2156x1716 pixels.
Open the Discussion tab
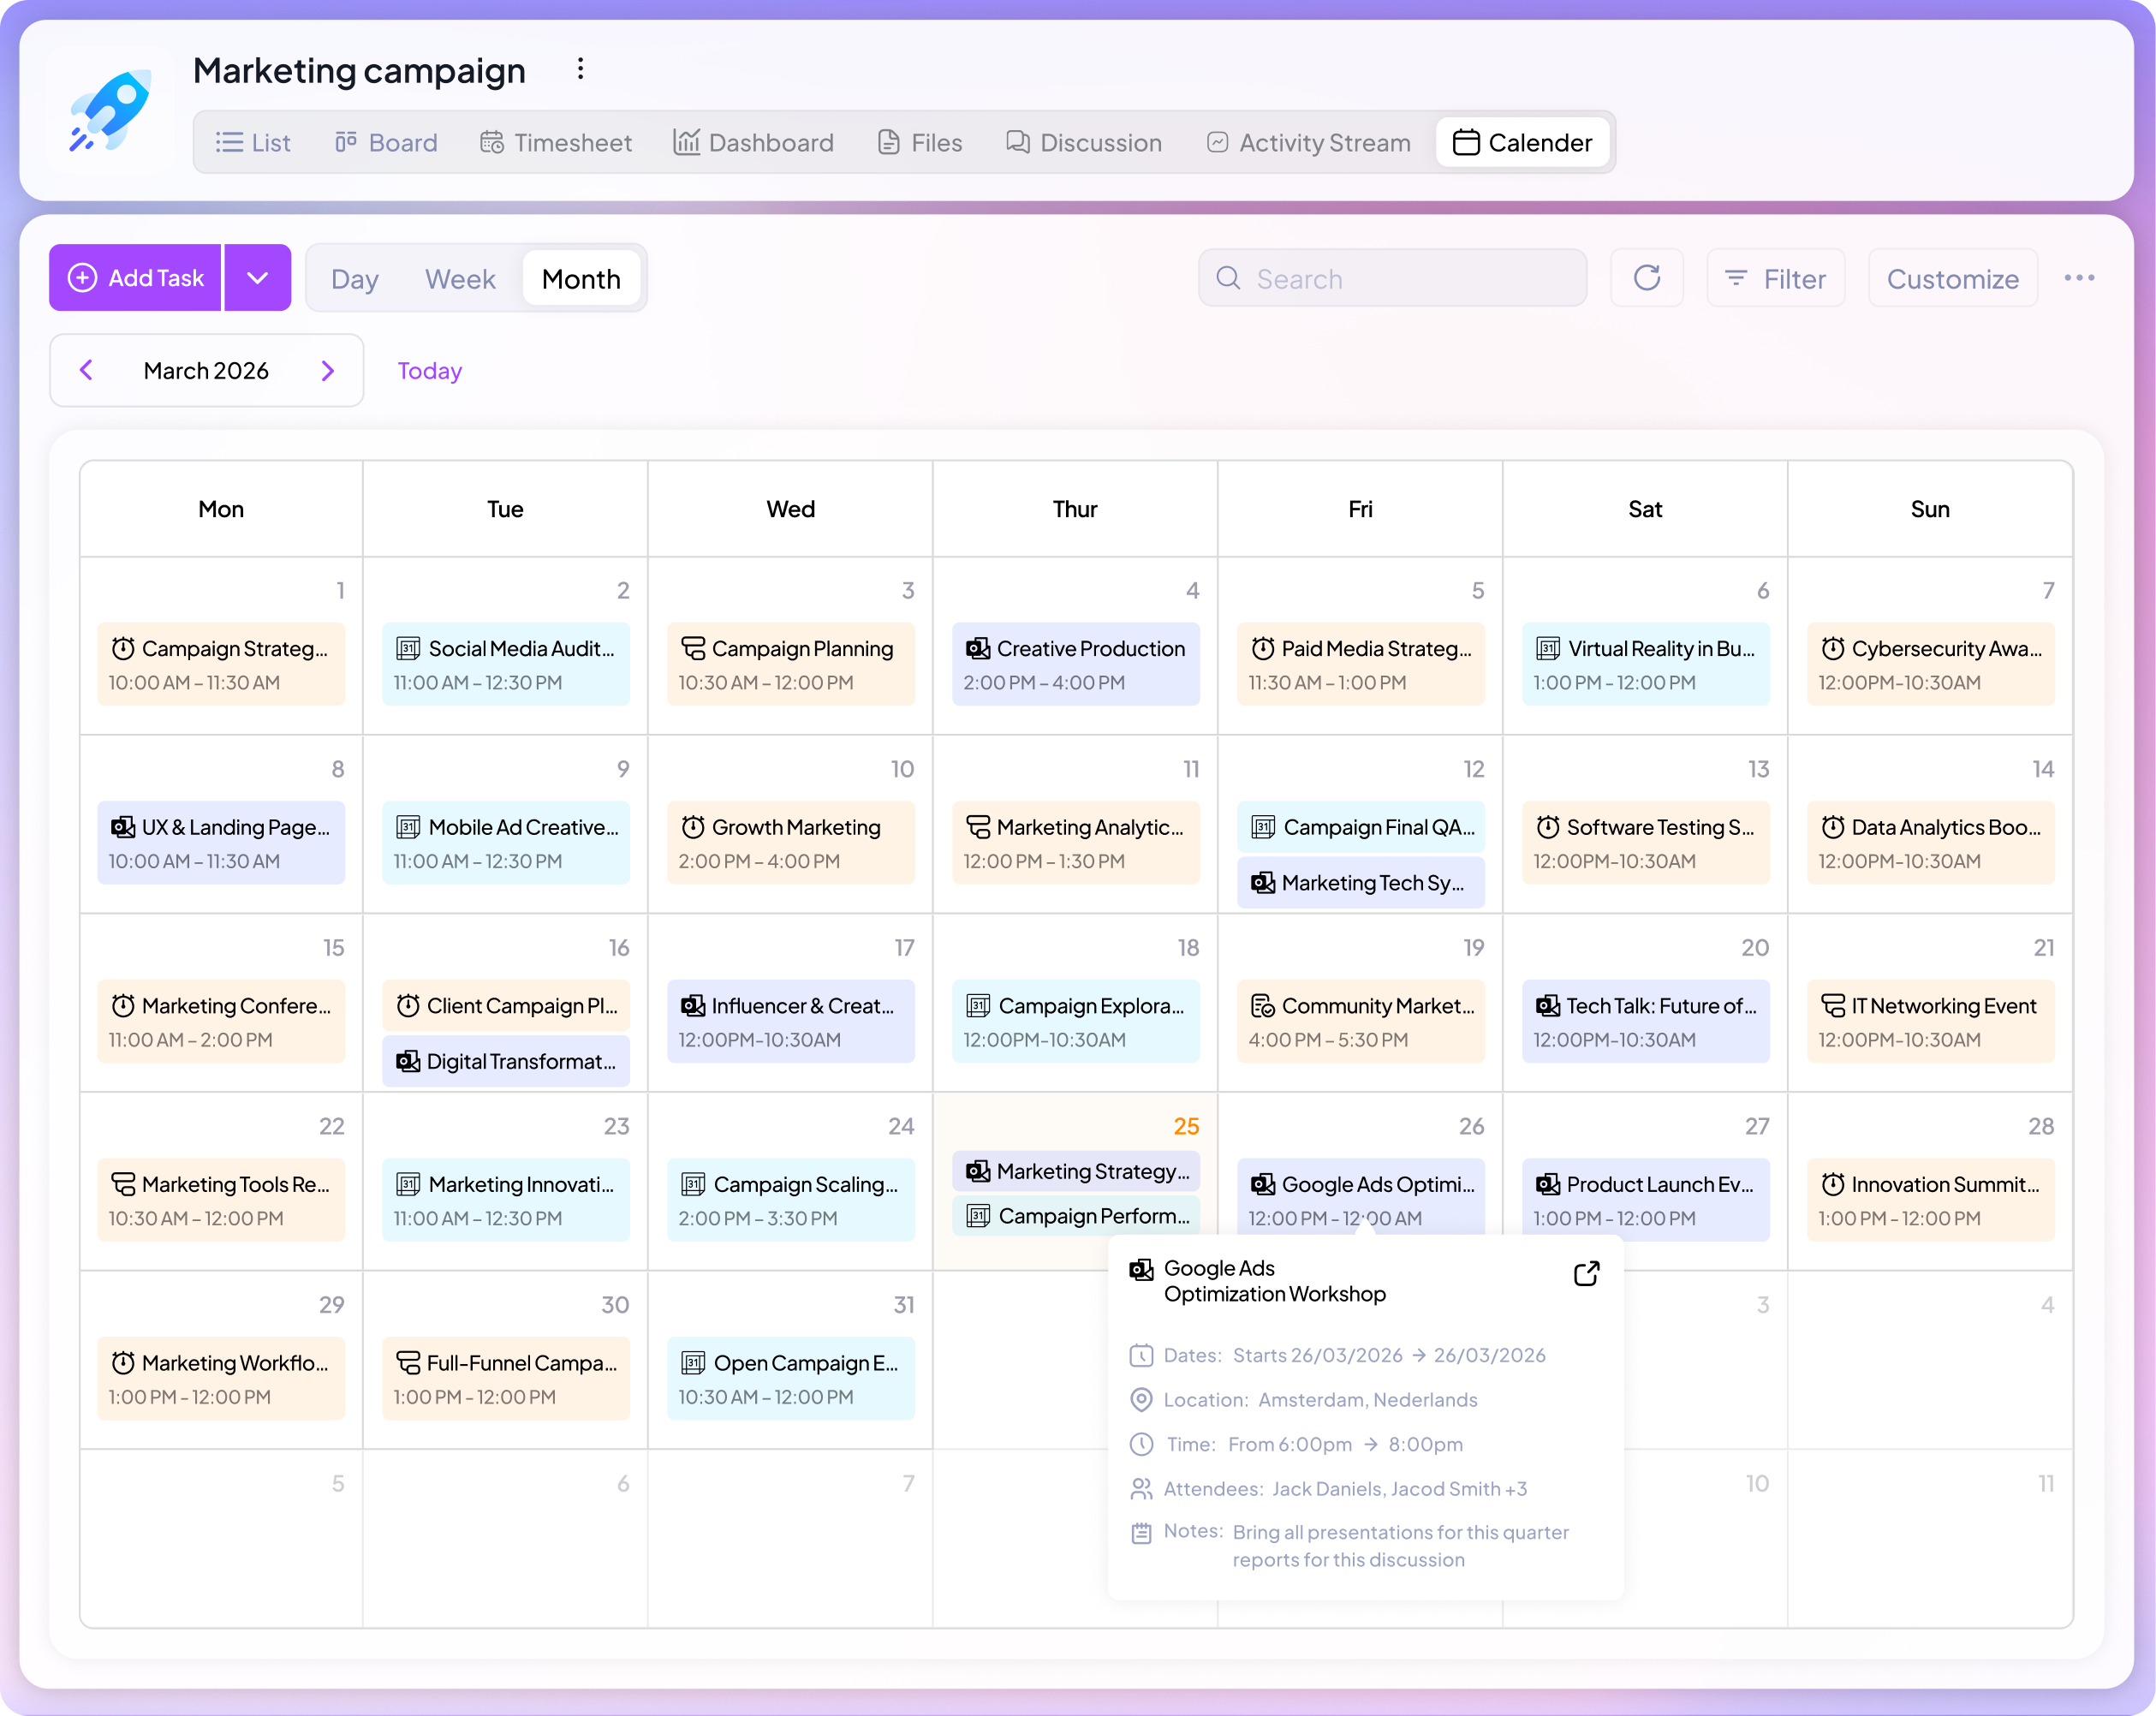point(1084,143)
